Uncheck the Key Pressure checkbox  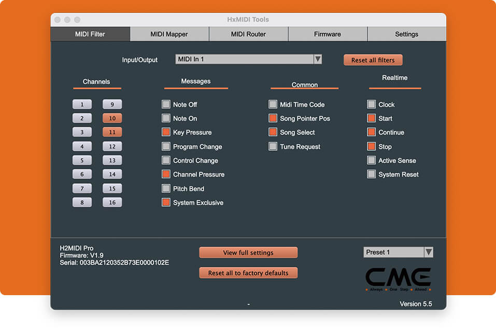166,133
